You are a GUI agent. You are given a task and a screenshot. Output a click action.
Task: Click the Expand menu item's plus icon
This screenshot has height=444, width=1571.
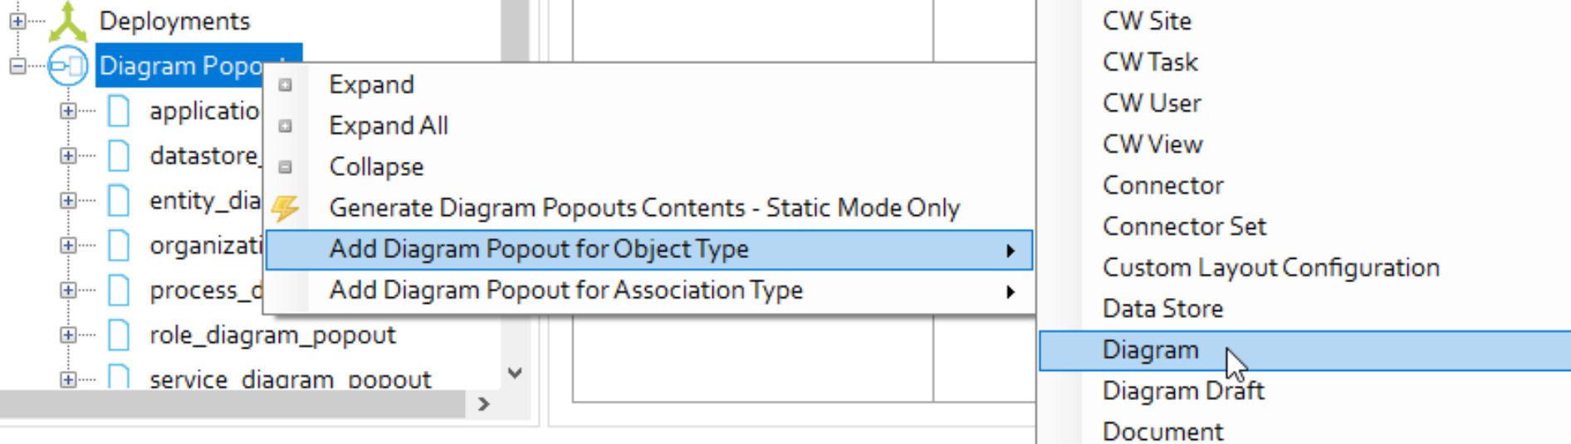coord(286,85)
